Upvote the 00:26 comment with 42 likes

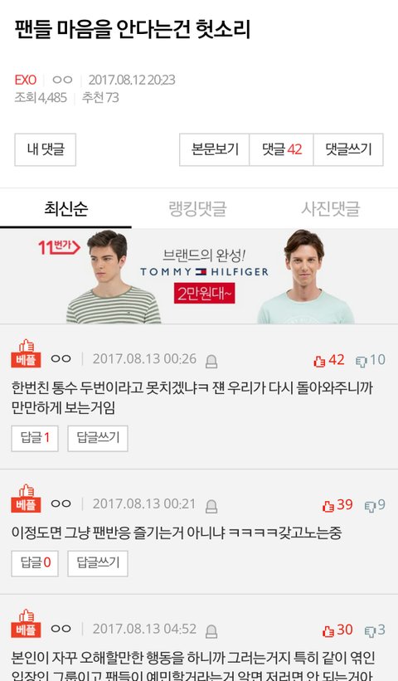point(329,360)
